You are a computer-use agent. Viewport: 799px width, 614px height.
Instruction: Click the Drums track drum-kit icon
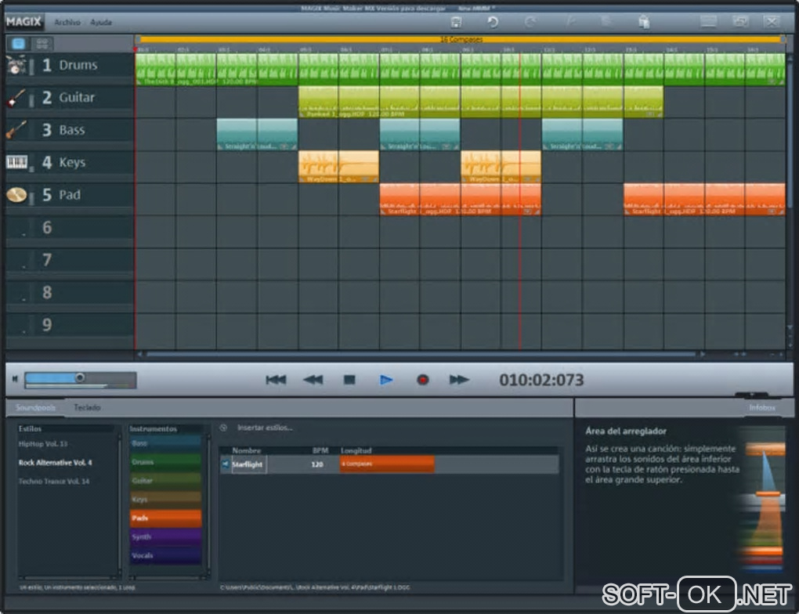tap(16, 65)
